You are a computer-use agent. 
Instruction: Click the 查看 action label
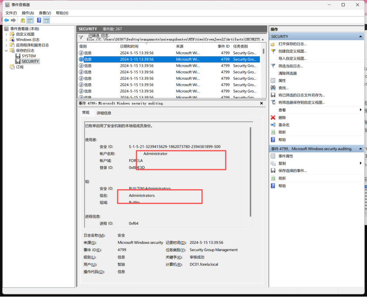[282, 110]
